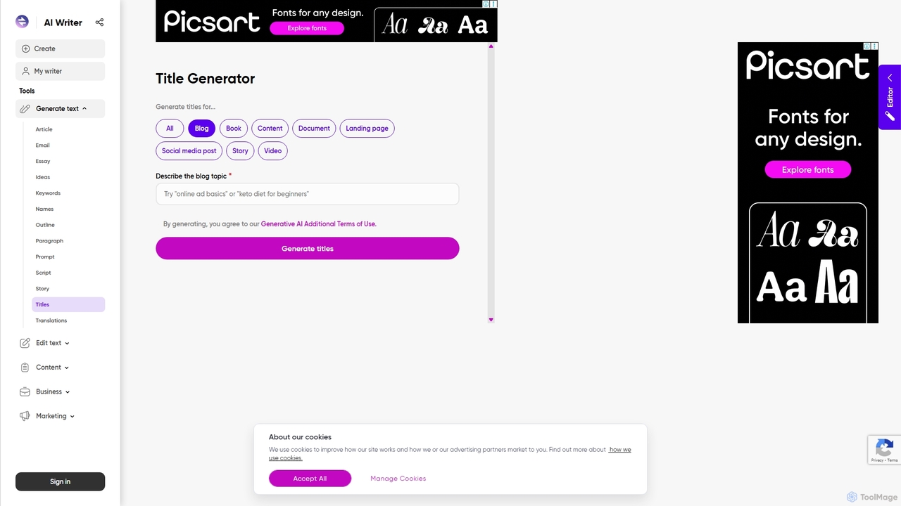Click the Business briefcase icon
This screenshot has width=901, height=506.
pos(25,391)
